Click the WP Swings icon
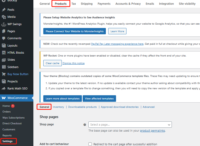Screen dimensions: 200x146 [x=4, y=24]
